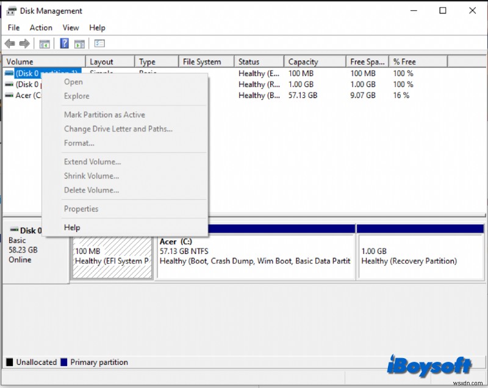Maximize the Disk Management window
Image resolution: width=488 pixels, height=388 pixels.
443,10
